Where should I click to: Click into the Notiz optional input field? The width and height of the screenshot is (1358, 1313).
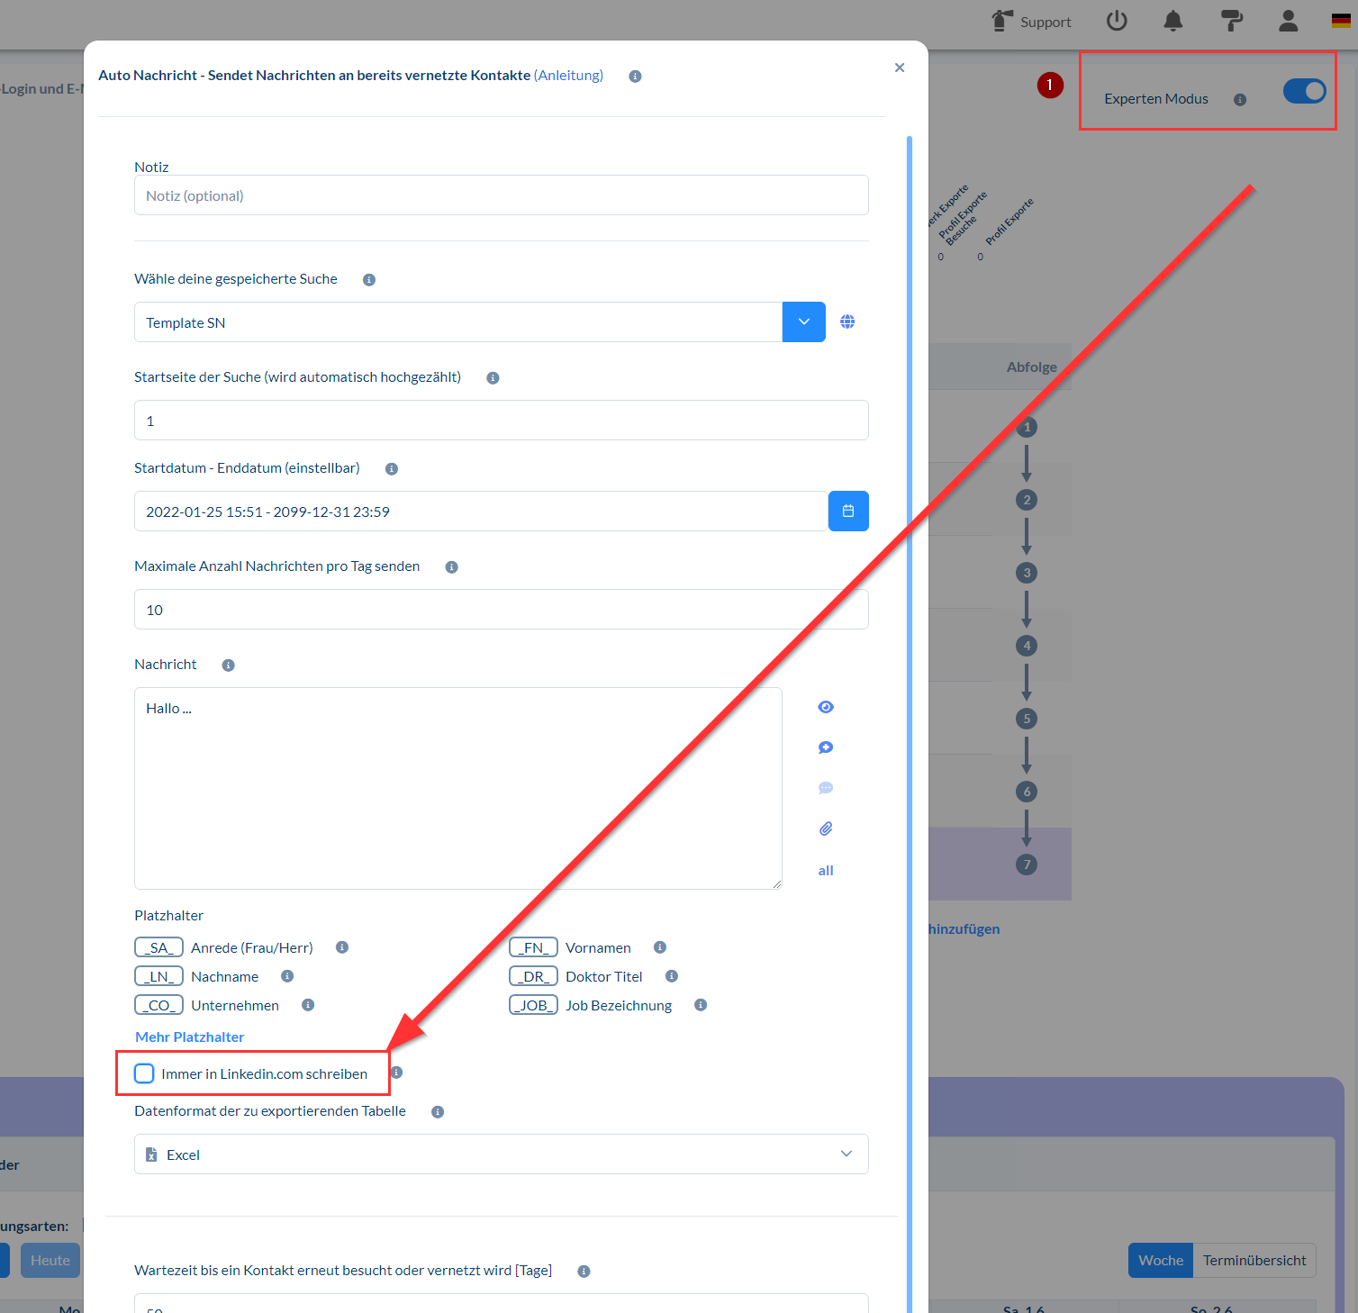tap(501, 195)
